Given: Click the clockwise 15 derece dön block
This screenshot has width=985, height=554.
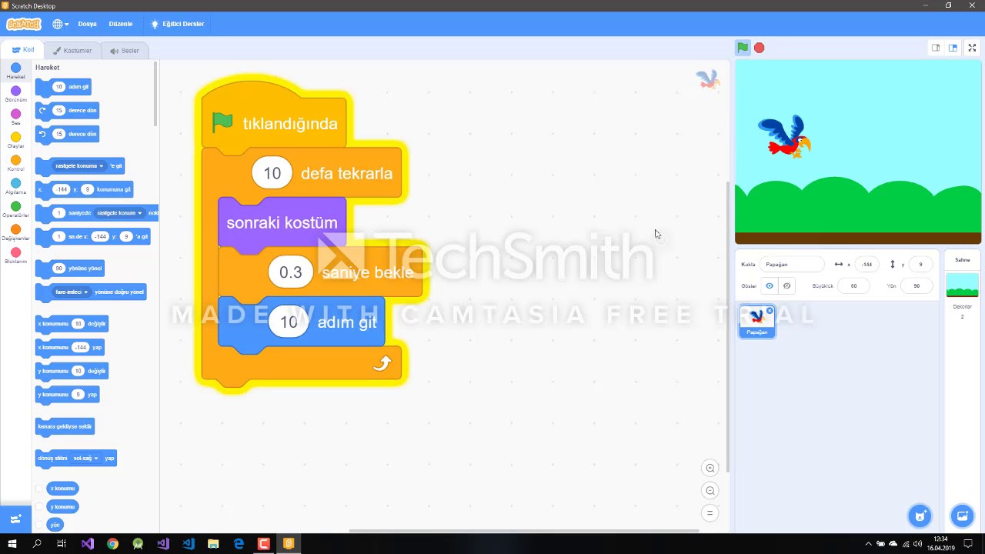Looking at the screenshot, I should (x=67, y=111).
